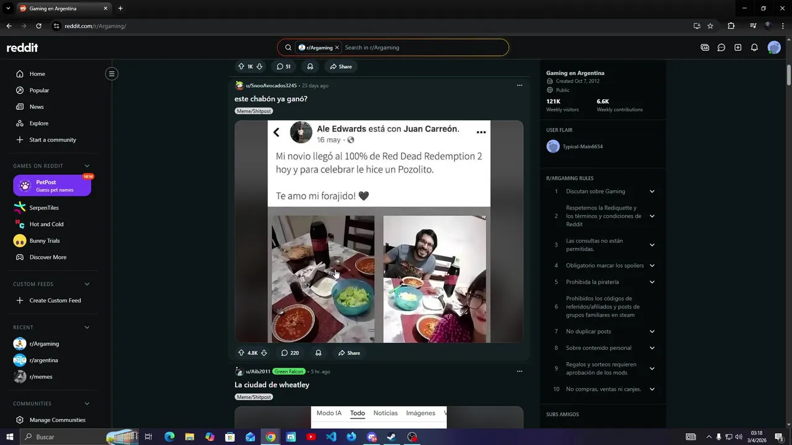The height and width of the screenshot is (445, 792).
Task: Click the Windows Start button
Action: coord(9,437)
